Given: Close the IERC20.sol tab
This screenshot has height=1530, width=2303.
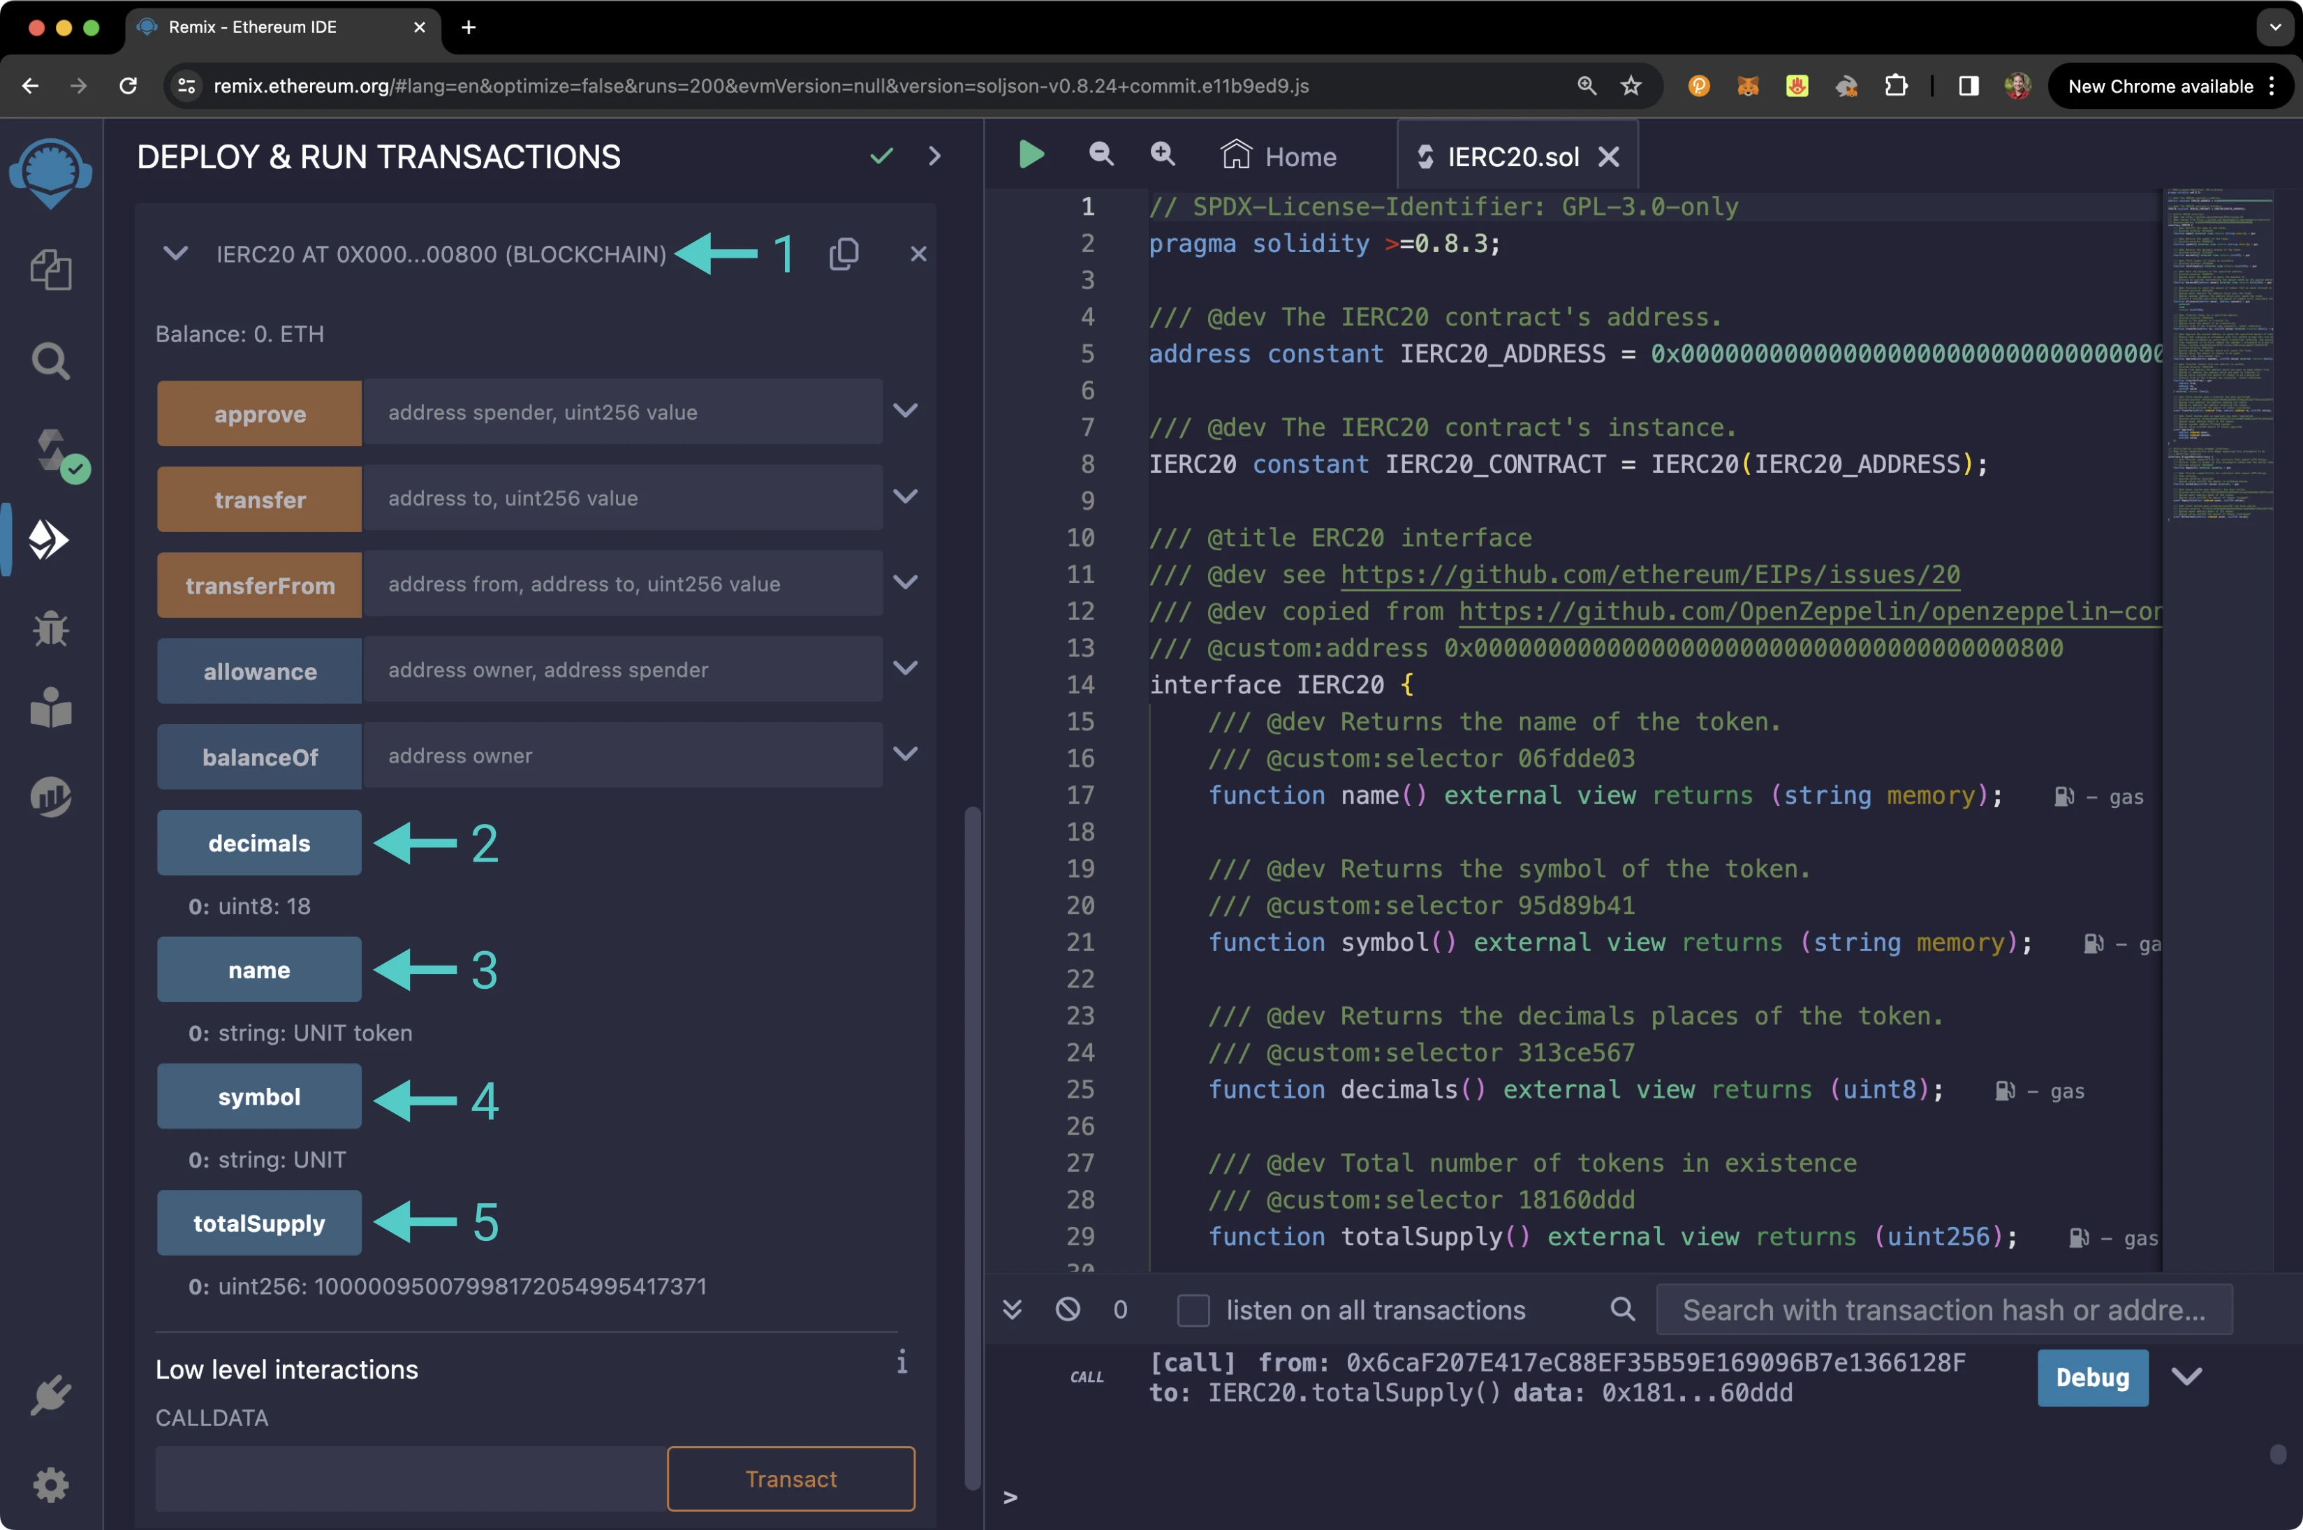Looking at the screenshot, I should click(x=1608, y=156).
